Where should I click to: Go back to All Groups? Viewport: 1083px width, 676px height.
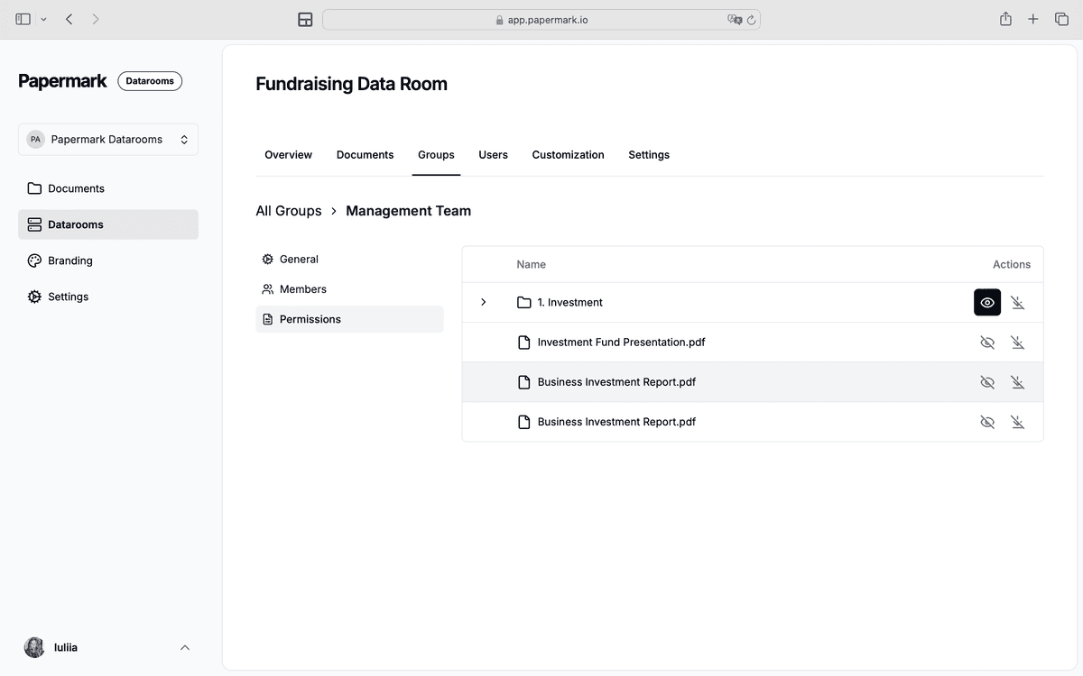[289, 211]
